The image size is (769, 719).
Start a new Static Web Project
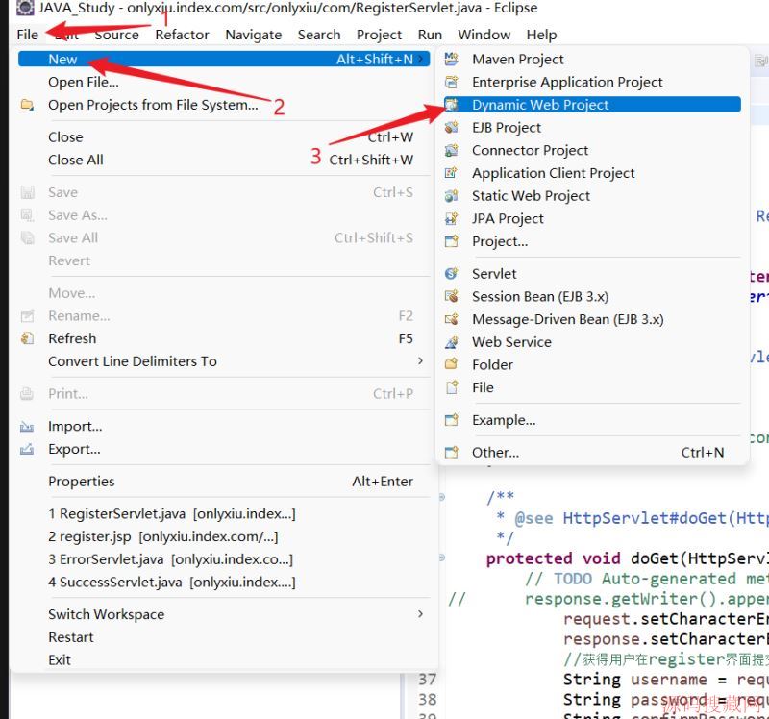point(530,195)
